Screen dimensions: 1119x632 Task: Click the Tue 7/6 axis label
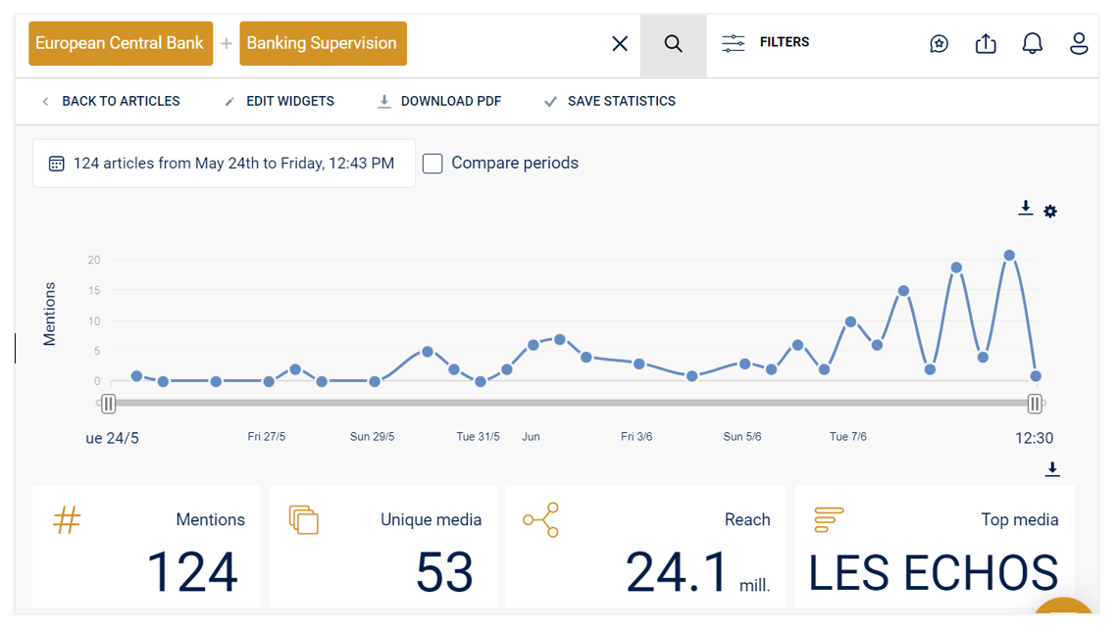pyautogui.click(x=847, y=437)
